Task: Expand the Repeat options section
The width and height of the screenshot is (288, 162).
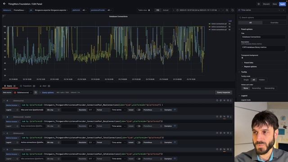Action: click(x=250, y=67)
